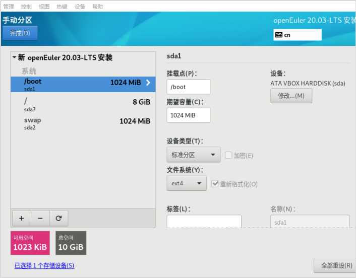Screen dimensions: 356x278
Task: Select the swap sda2 partition row
Action: click(x=83, y=123)
